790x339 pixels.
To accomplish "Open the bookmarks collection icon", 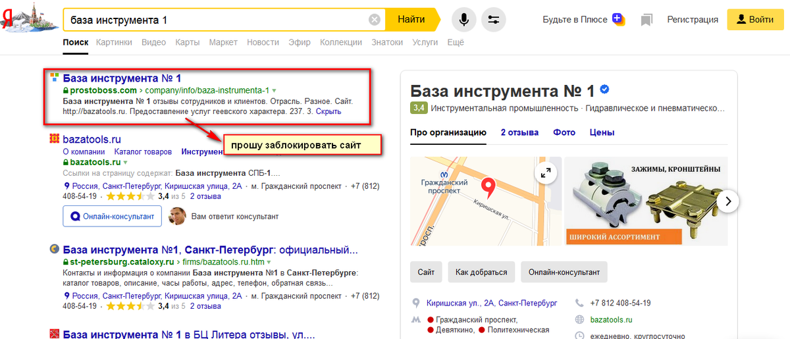I will click(646, 20).
